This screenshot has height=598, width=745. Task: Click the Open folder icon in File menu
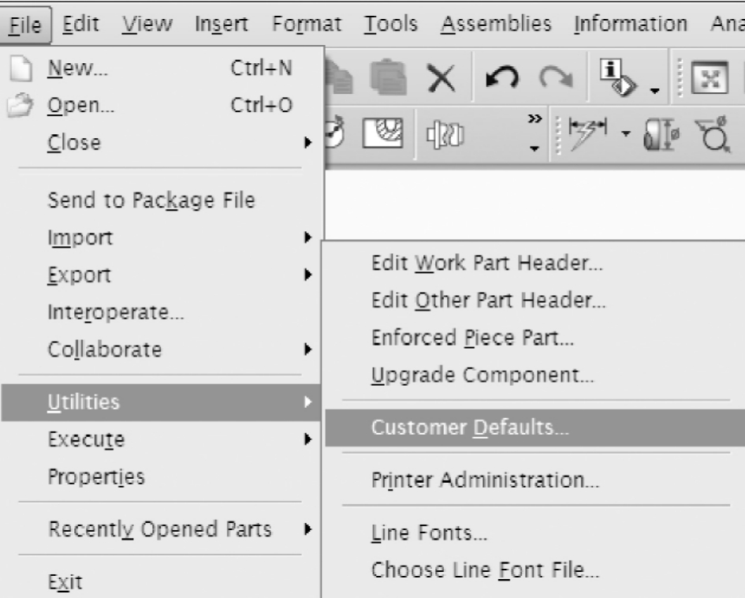pos(20,106)
